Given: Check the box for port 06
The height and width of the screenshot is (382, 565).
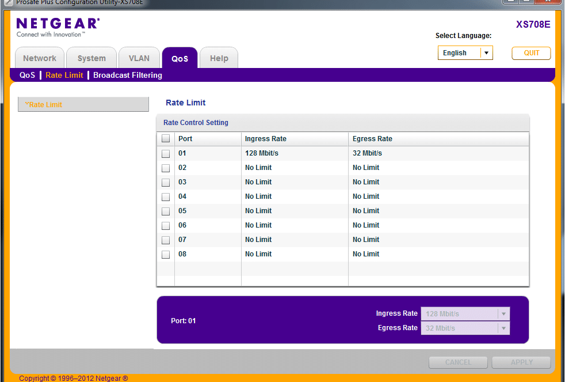Looking at the screenshot, I should 166,226.
